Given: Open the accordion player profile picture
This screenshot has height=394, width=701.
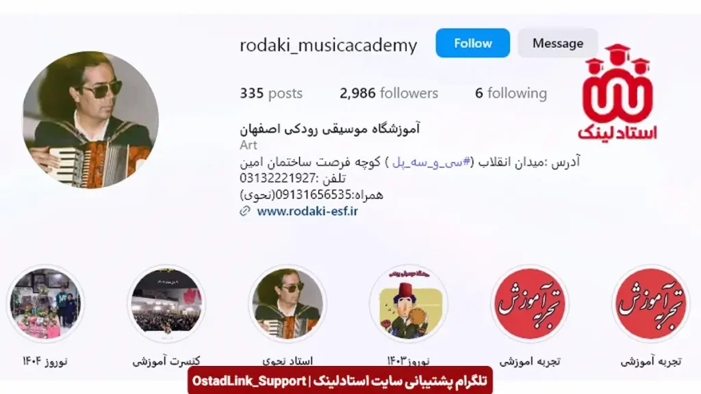Looking at the screenshot, I should click(x=90, y=120).
